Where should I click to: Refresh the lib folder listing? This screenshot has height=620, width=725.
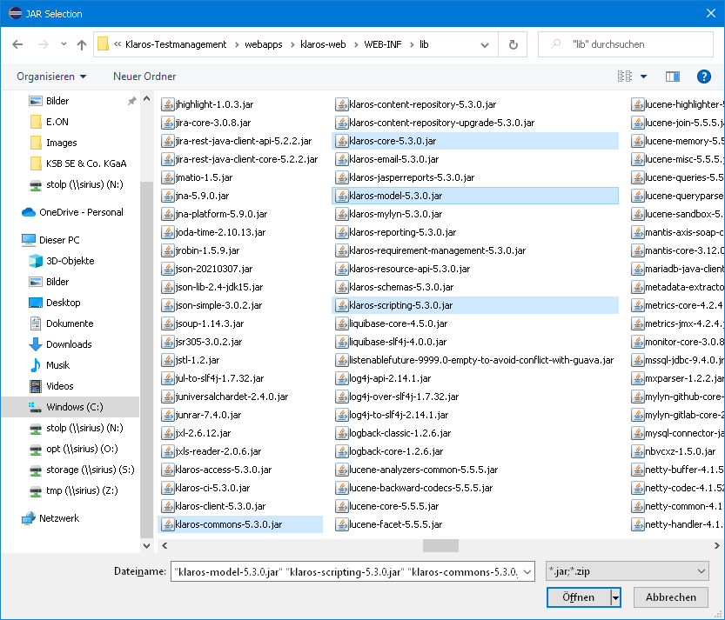(x=513, y=44)
